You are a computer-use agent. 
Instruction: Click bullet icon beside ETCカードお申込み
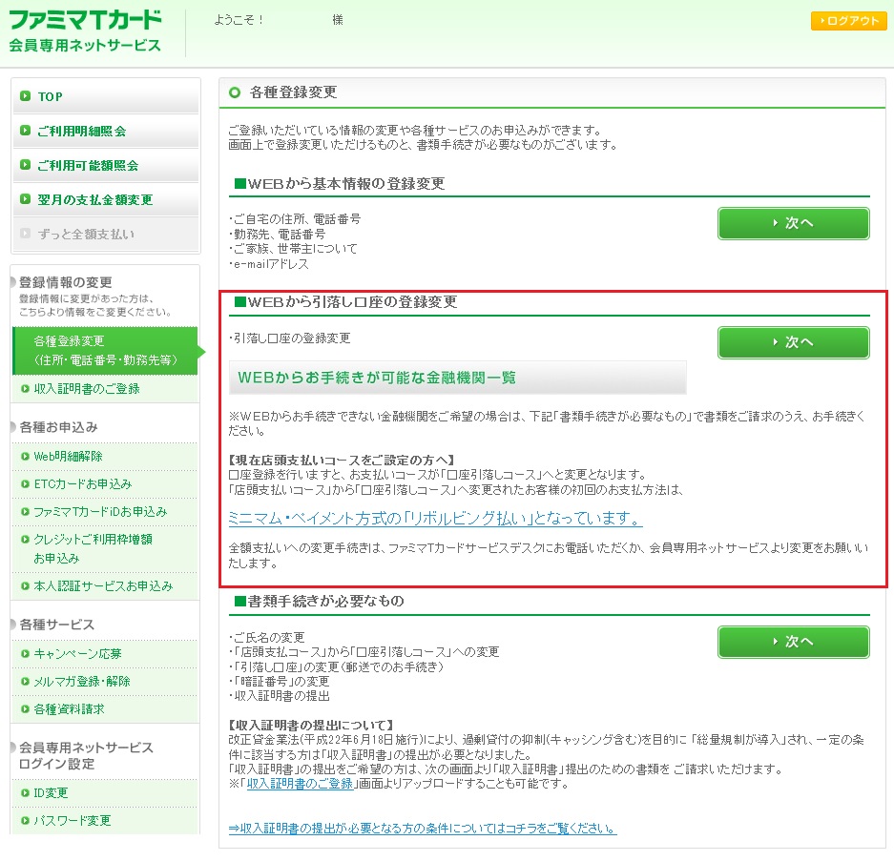(x=25, y=484)
